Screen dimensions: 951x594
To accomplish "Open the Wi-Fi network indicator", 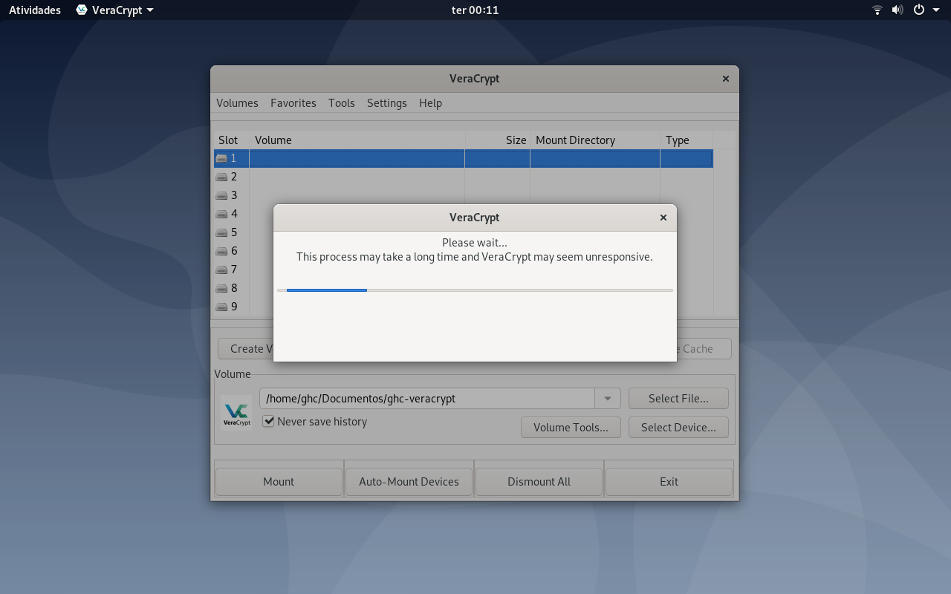I will (x=877, y=10).
